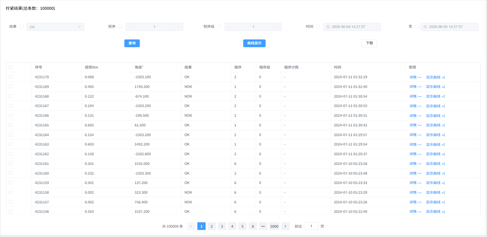Image resolution: width=487 pixels, height=237 pixels.
Task: Click the end time field 2026-06-05 14:27:57
Action: (449, 27)
